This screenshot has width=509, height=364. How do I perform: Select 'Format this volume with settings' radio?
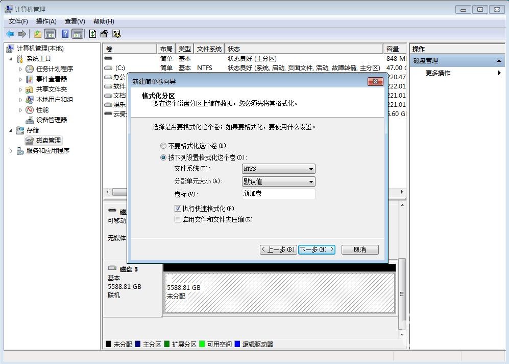tap(163, 157)
